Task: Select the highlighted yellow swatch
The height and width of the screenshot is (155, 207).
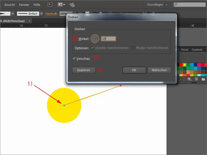Action: 184,65
